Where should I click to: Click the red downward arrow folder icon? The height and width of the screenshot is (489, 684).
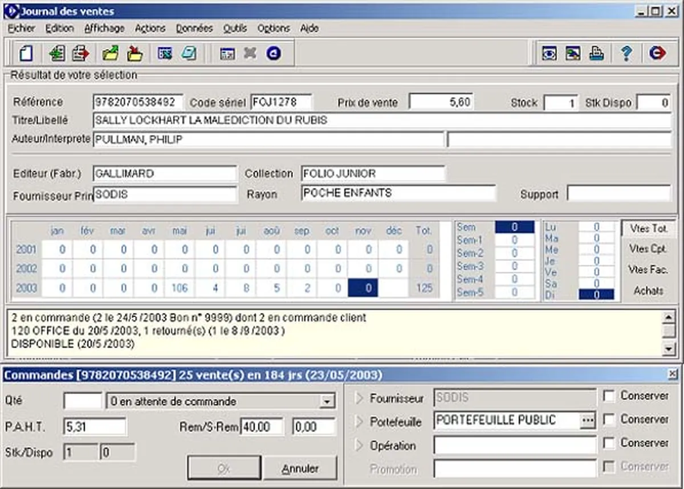(135, 54)
